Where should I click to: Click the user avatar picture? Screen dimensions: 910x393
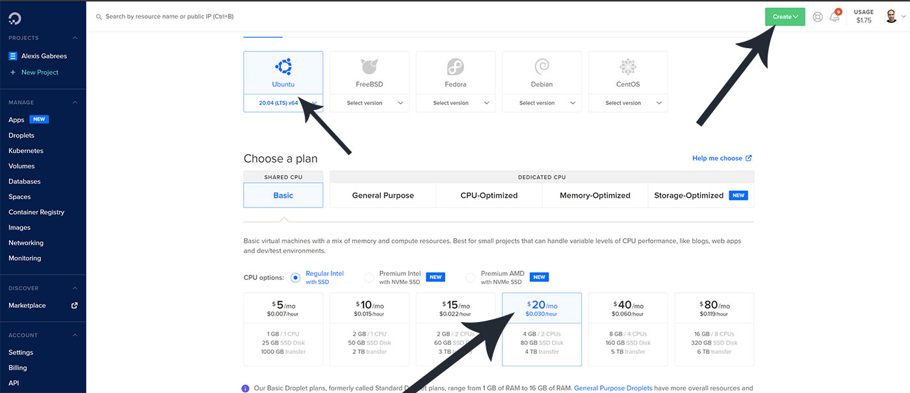(891, 17)
